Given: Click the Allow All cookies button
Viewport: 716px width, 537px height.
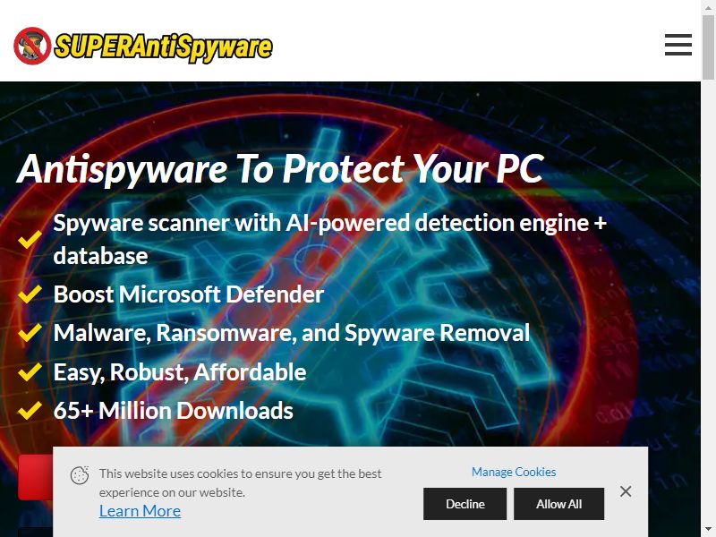Looking at the screenshot, I should pos(558,504).
